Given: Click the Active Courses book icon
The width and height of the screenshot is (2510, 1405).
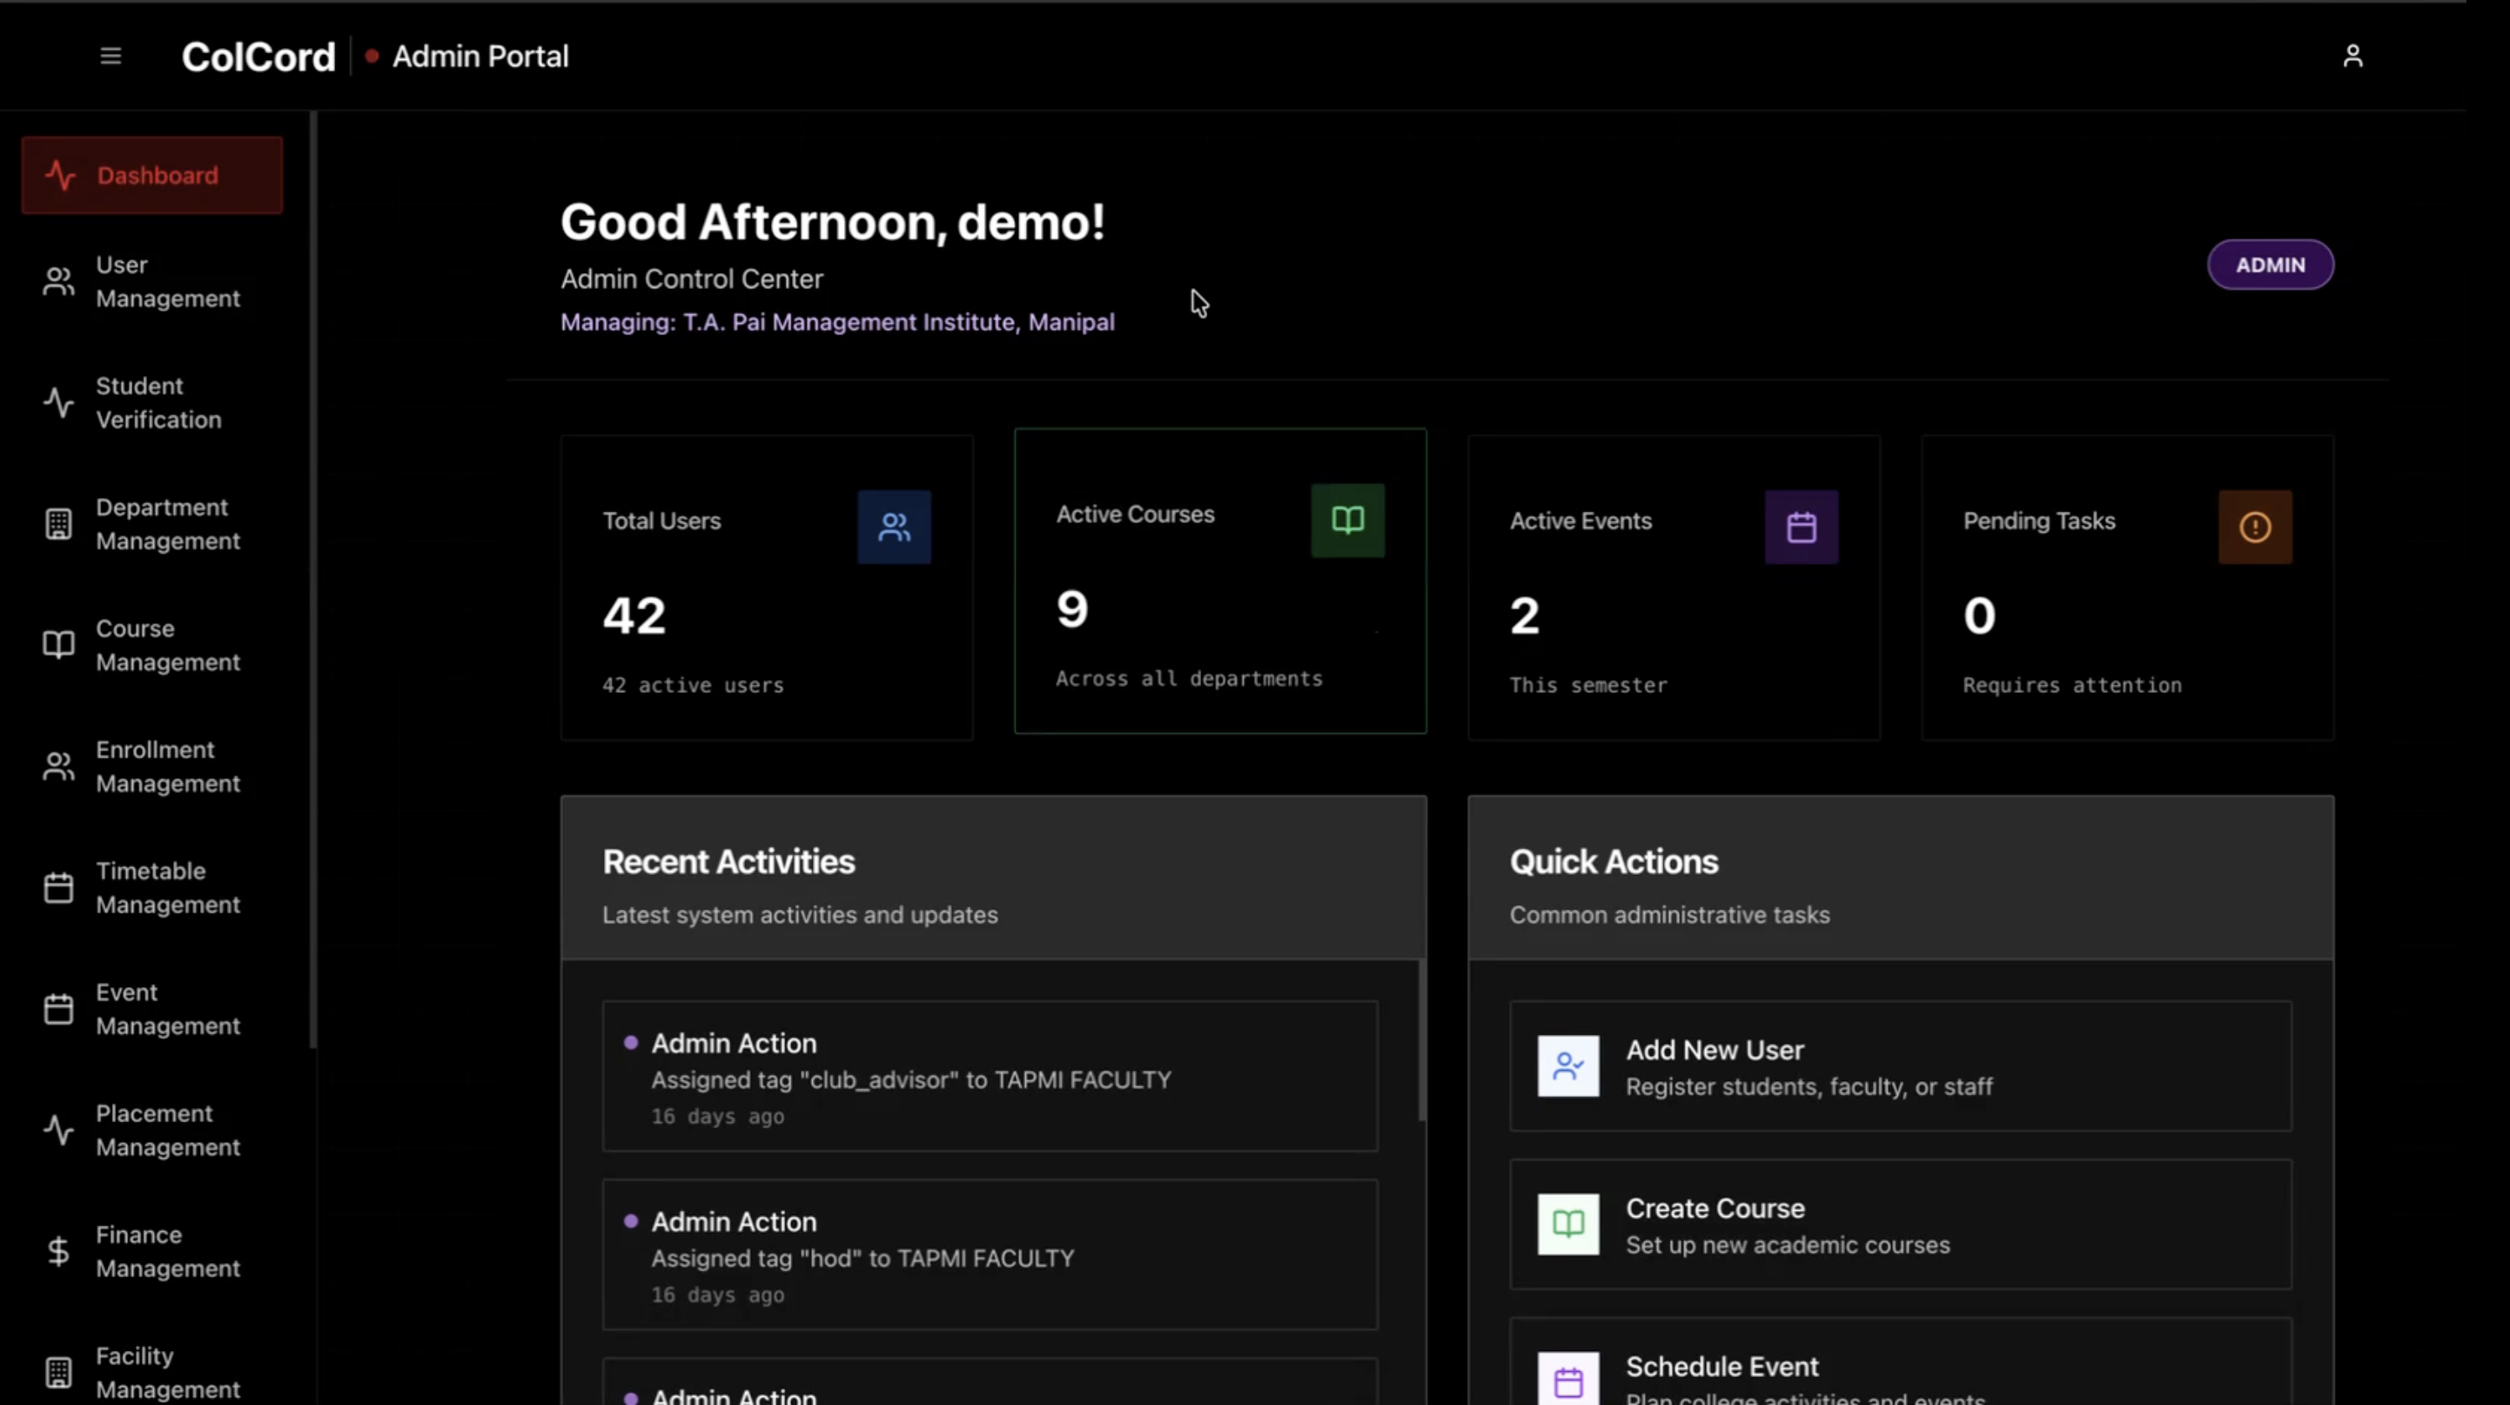Looking at the screenshot, I should pyautogui.click(x=1346, y=521).
